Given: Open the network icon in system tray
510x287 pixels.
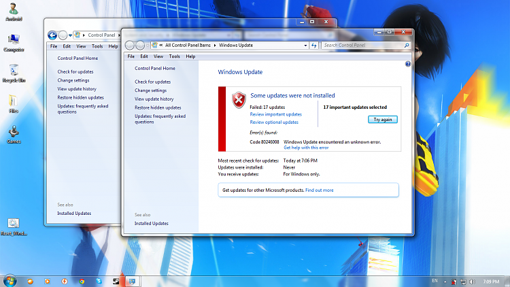Looking at the screenshot, I should [463, 282].
